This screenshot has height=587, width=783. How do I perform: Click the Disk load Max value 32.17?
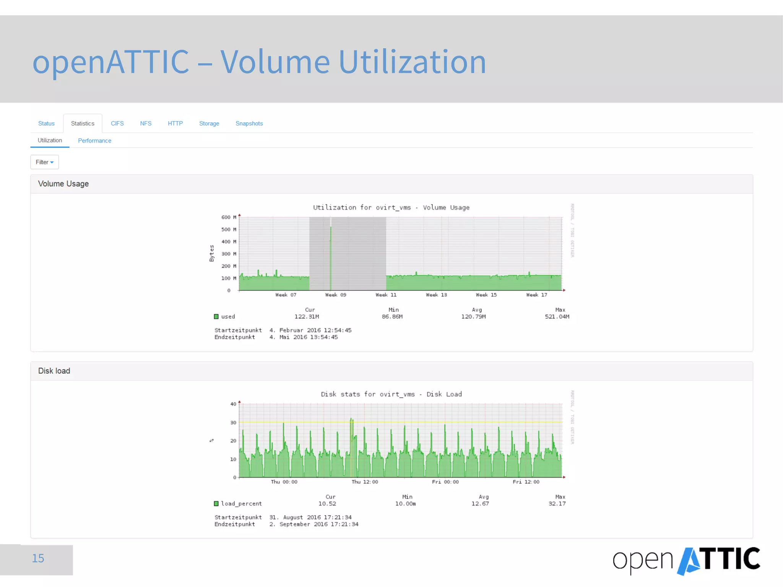tap(557, 504)
